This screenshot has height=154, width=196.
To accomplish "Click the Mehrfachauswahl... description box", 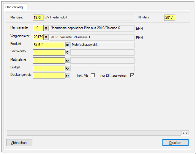I will click(102, 45).
